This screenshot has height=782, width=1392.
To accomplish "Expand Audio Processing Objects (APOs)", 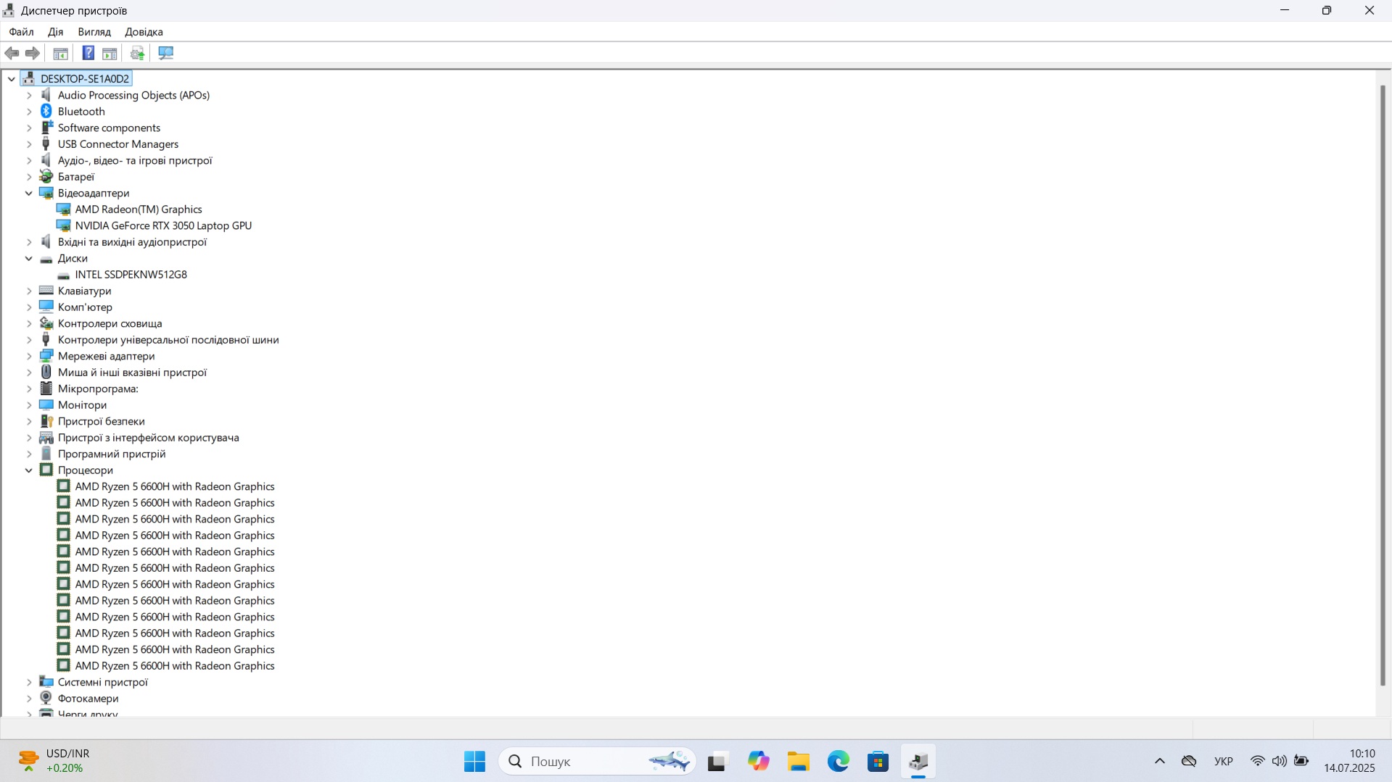I will click(x=29, y=95).
